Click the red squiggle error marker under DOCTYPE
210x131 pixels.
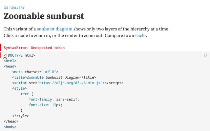5,58
